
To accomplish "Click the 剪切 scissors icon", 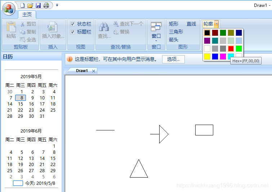I will [23, 24].
